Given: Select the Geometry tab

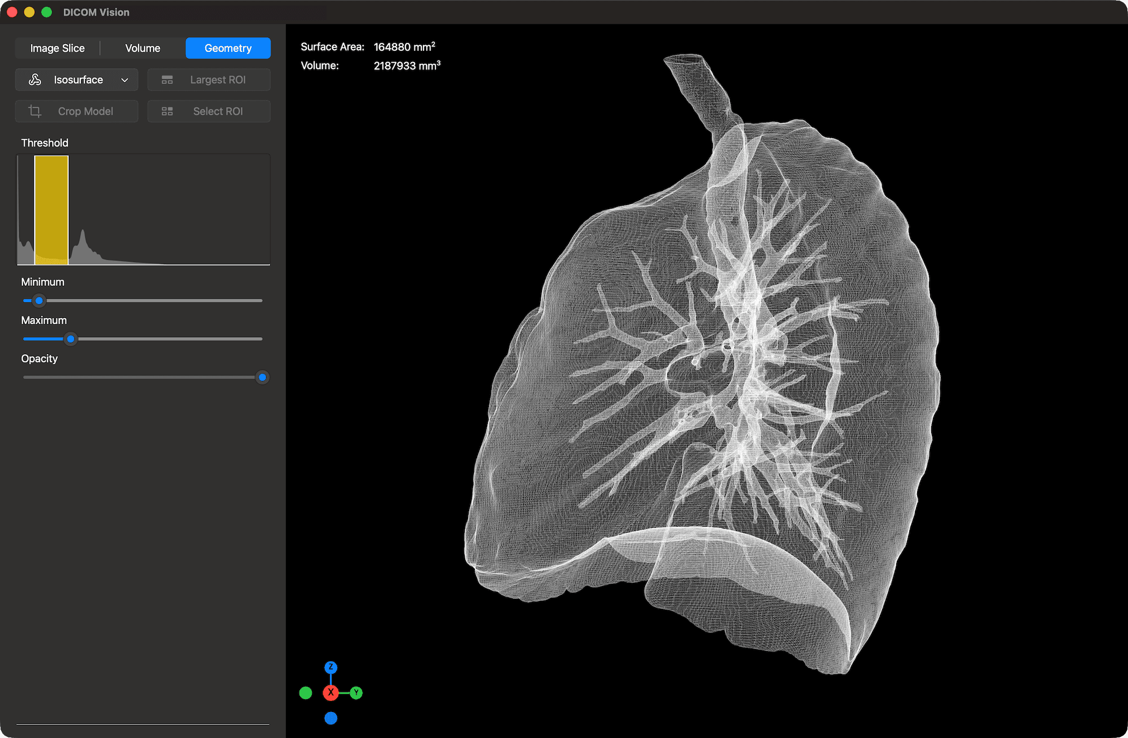Looking at the screenshot, I should click(228, 48).
